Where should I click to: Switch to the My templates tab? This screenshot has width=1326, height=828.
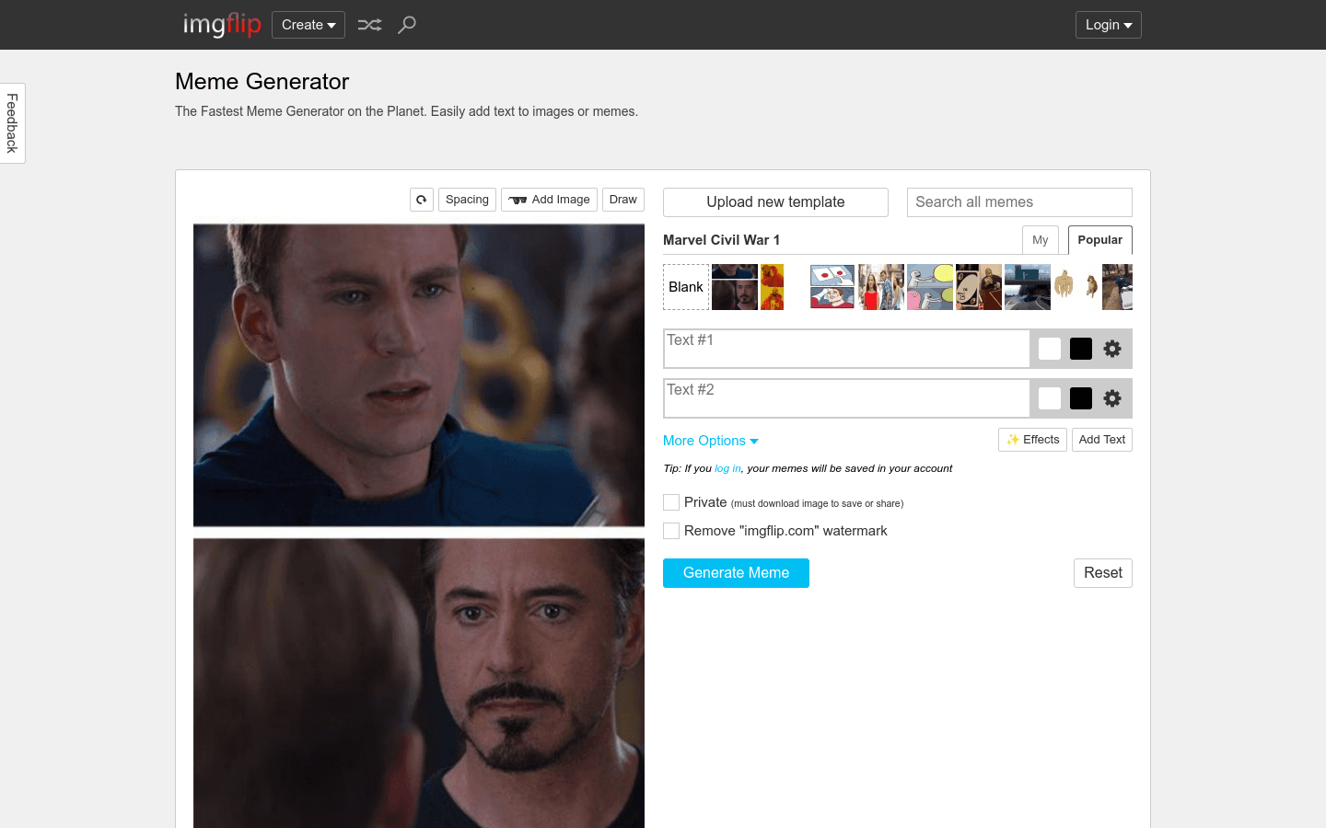click(1040, 240)
